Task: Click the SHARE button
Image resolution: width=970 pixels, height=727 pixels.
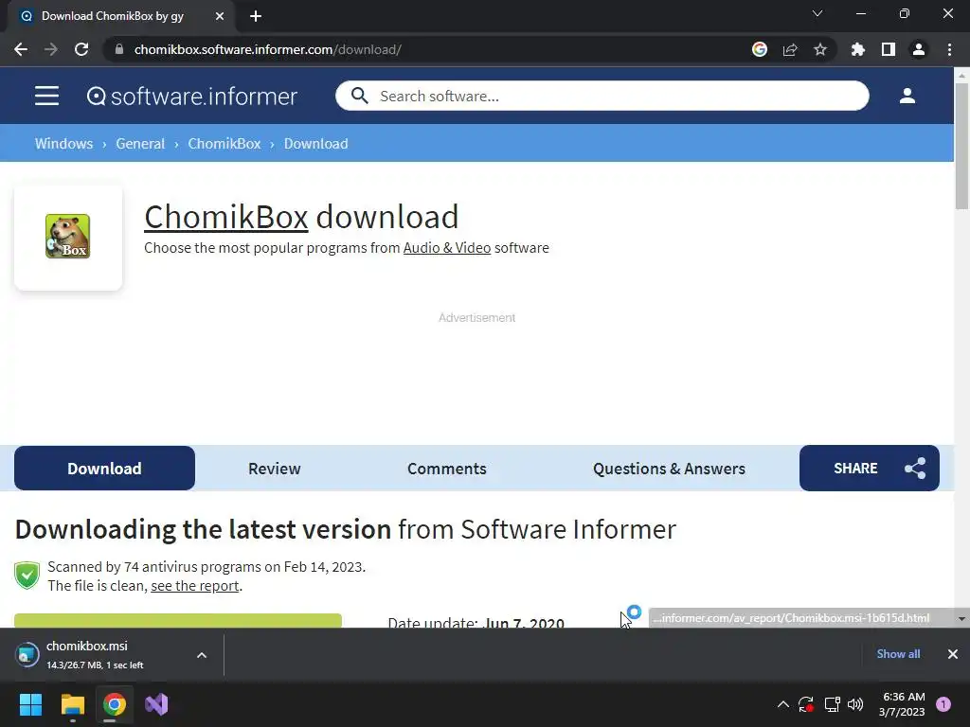Action: coord(870,468)
